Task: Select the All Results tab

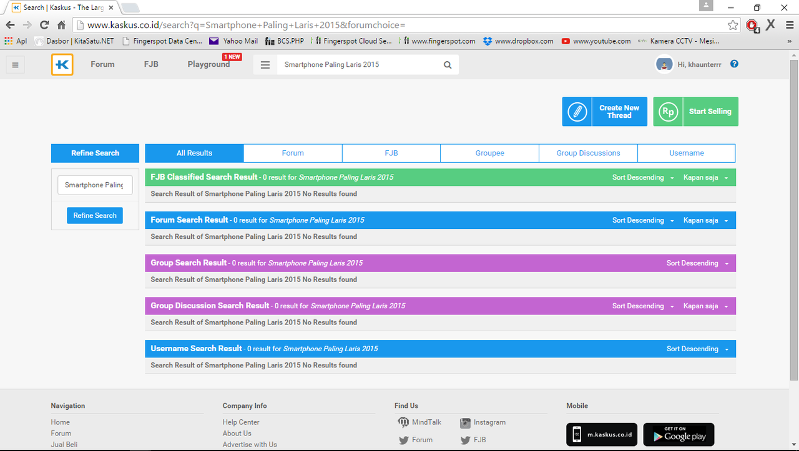Action: point(194,153)
